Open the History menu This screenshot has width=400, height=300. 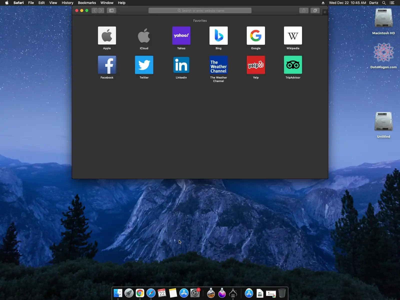point(67,3)
